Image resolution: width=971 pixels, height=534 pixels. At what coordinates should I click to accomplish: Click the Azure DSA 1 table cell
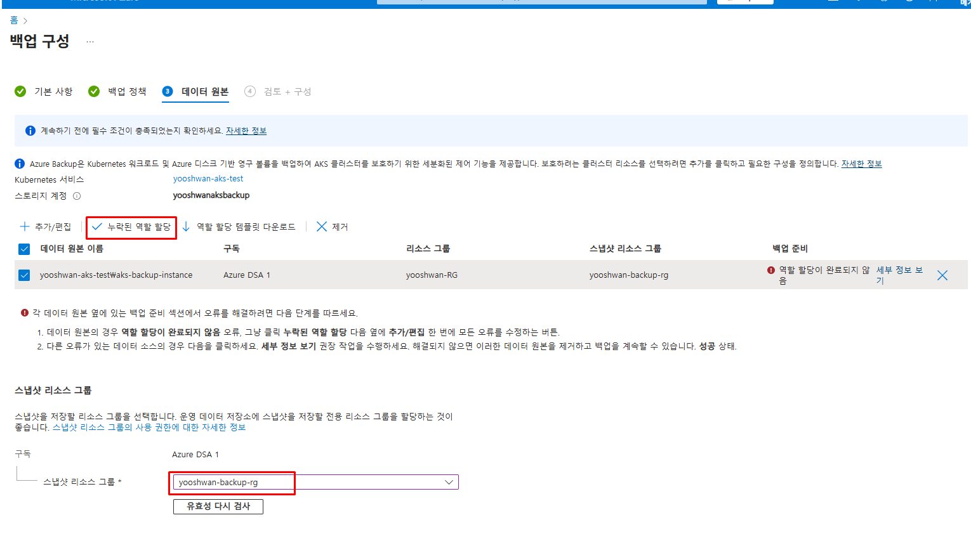coord(247,275)
